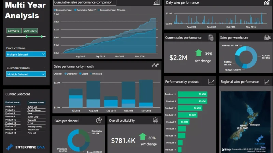Click the Daily sales performance chart icon

(267, 2)
